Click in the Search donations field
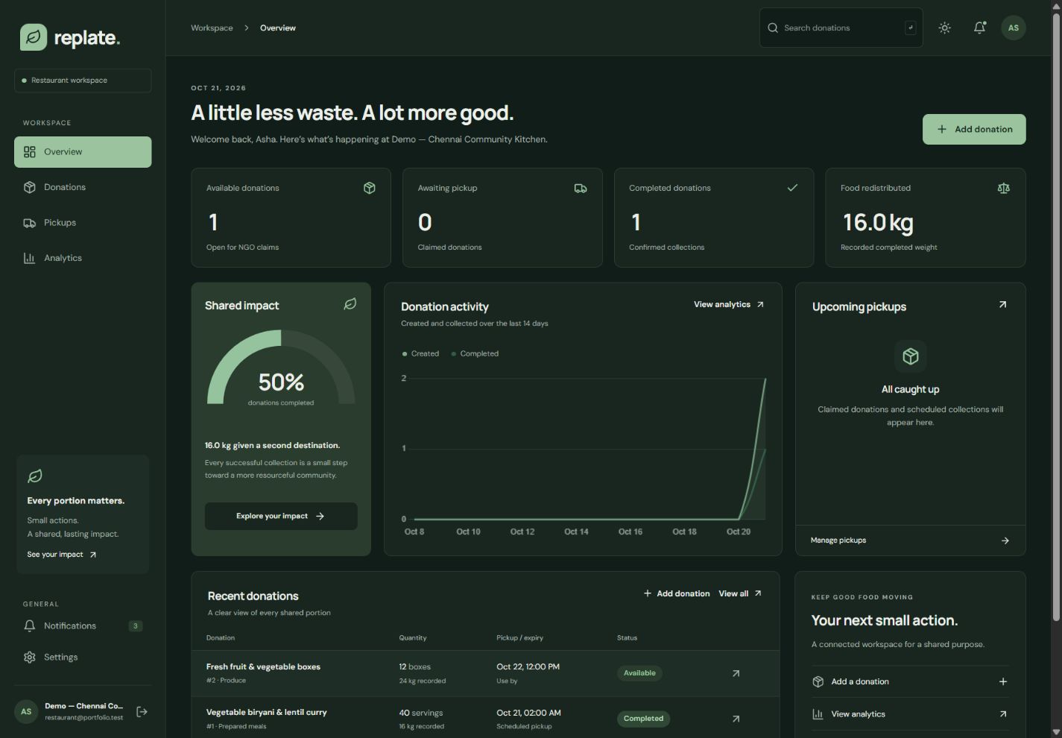 click(841, 28)
